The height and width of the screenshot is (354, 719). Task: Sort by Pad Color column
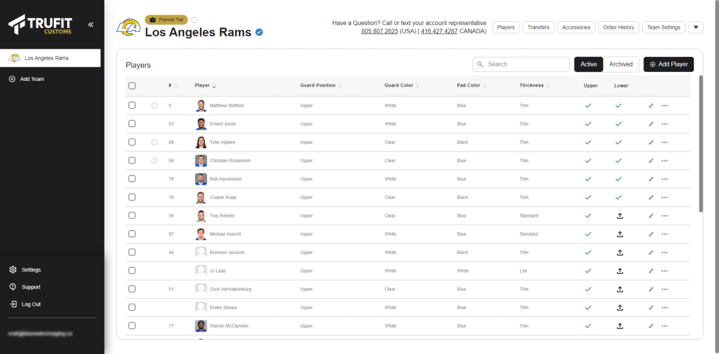(472, 86)
